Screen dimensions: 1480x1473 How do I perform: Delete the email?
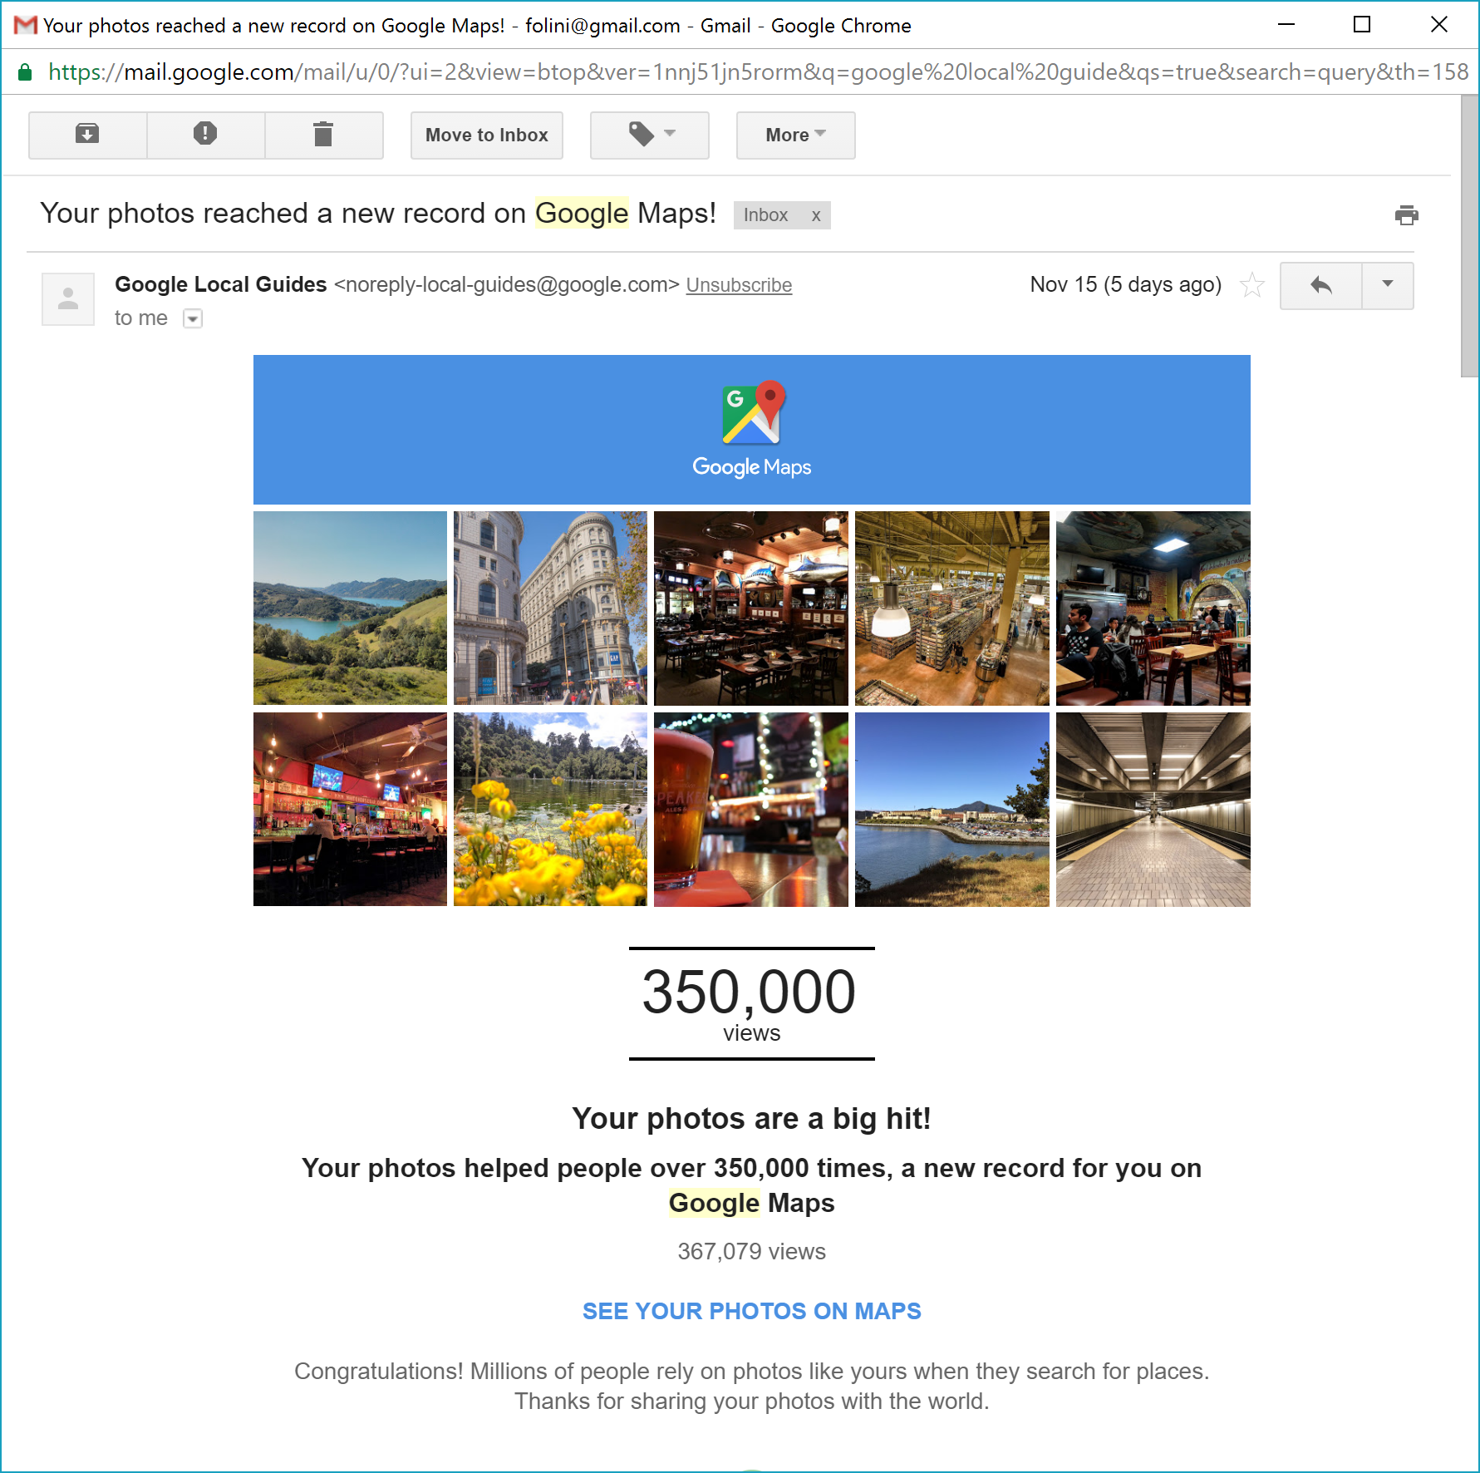coord(323,134)
